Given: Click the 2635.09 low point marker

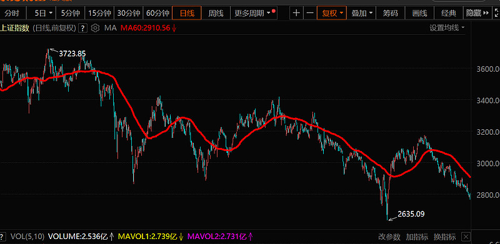Looking at the screenshot, I should 411,214.
